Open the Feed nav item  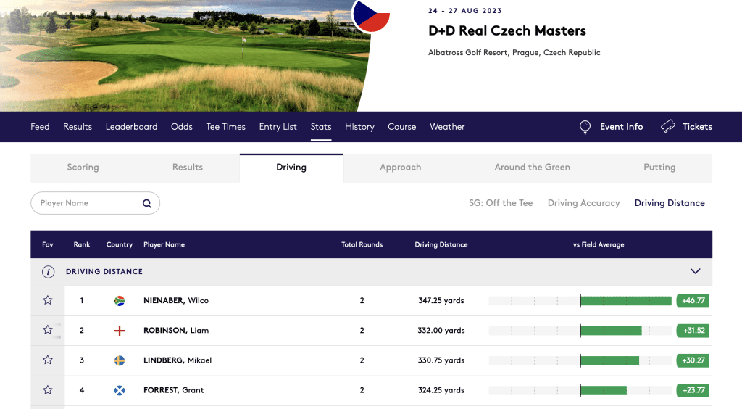coord(40,126)
